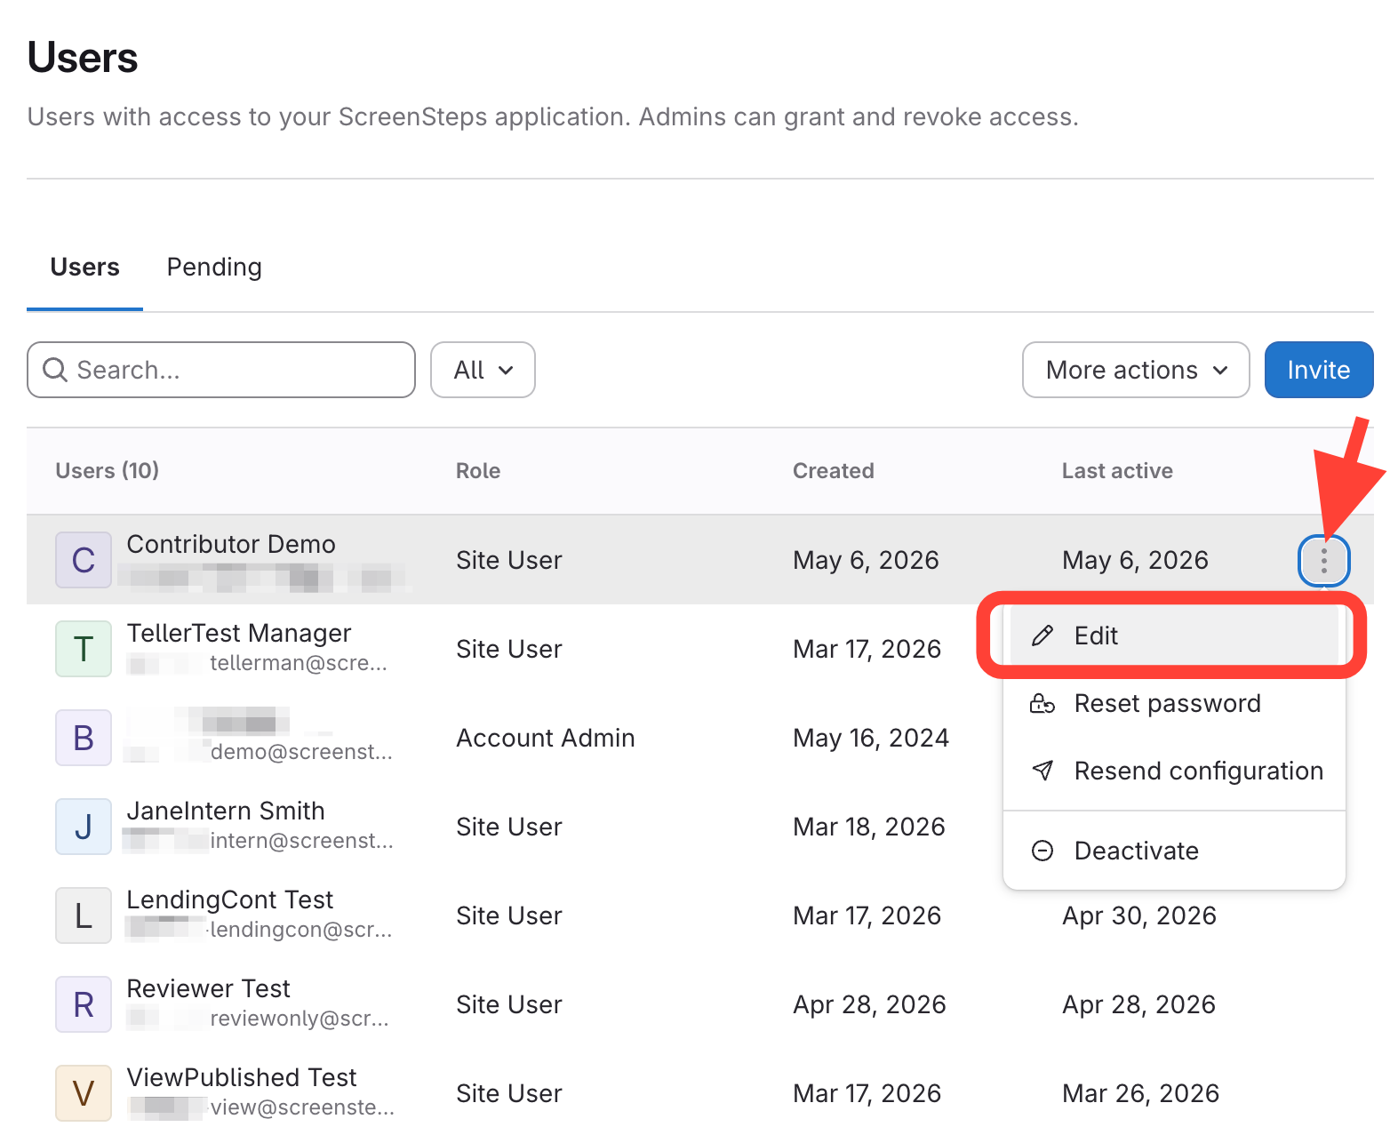Click the paper plane icon for Resend configuration
This screenshot has width=1390, height=1127.
[1042, 771]
